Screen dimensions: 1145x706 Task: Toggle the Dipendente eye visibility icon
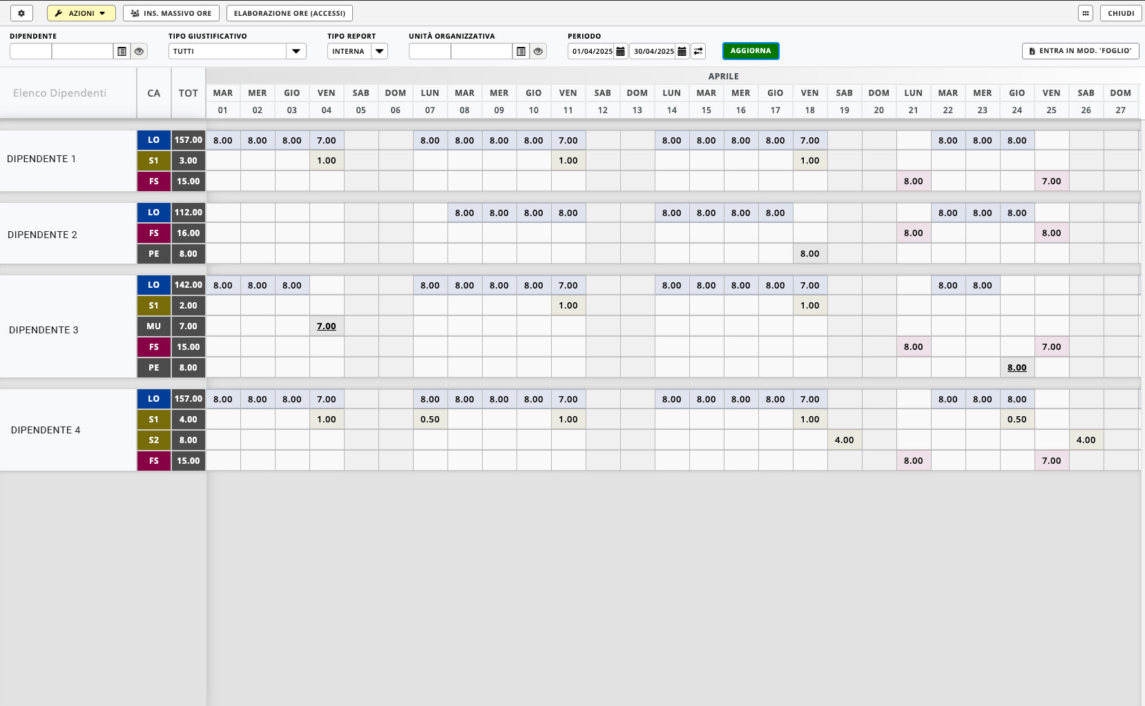tap(139, 51)
